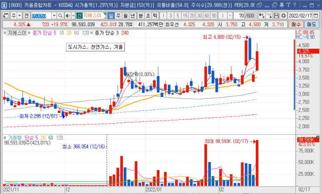Image resolution: width=322 pixels, height=194 pixels.
Task: Click the gray 60 moving average label
Action: pos(77,33)
